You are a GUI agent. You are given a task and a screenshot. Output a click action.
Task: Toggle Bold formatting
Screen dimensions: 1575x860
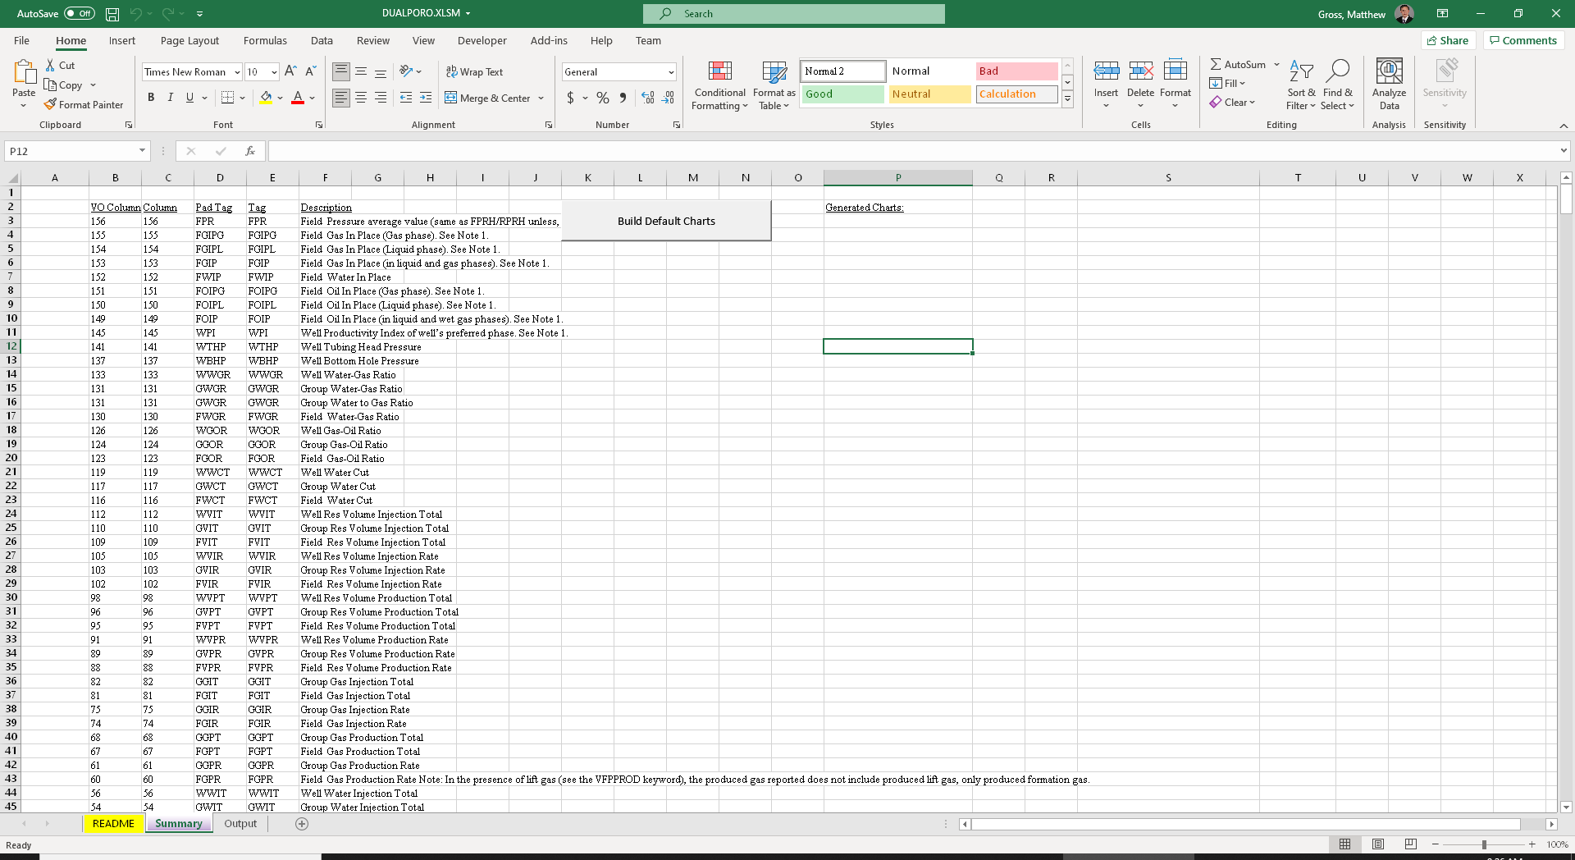click(151, 98)
